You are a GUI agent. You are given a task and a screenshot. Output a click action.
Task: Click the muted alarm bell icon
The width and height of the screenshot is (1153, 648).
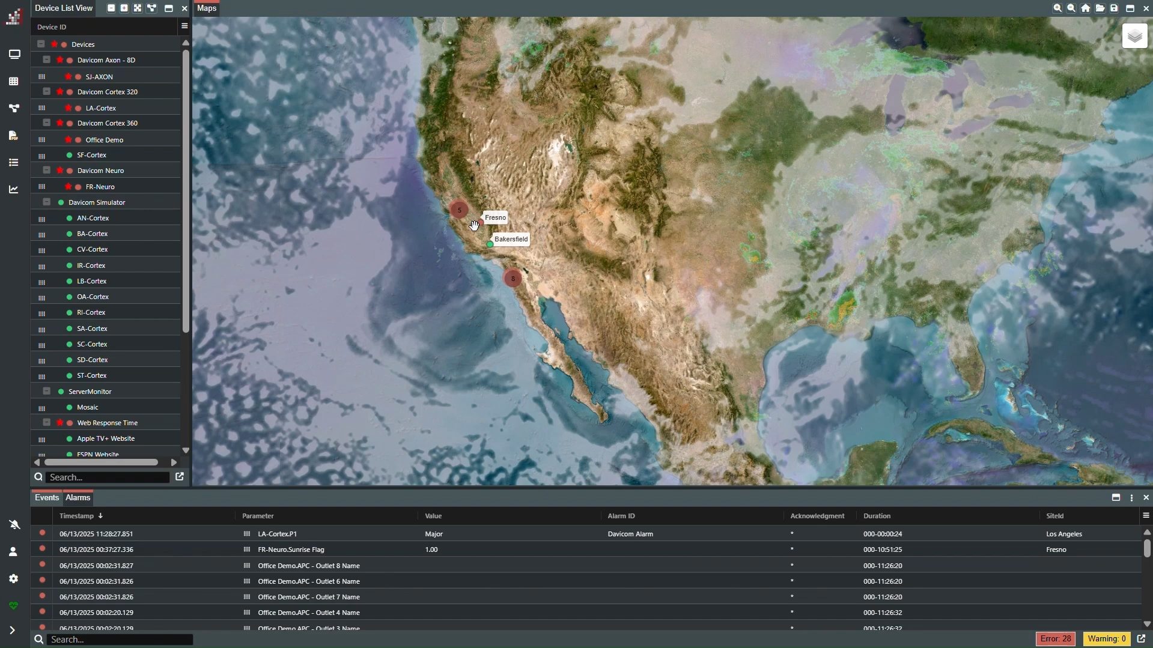14,525
